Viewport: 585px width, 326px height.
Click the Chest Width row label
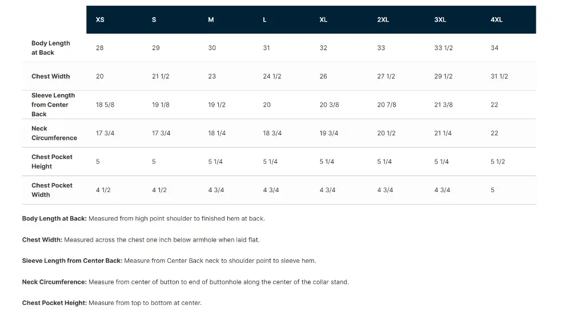coord(51,76)
